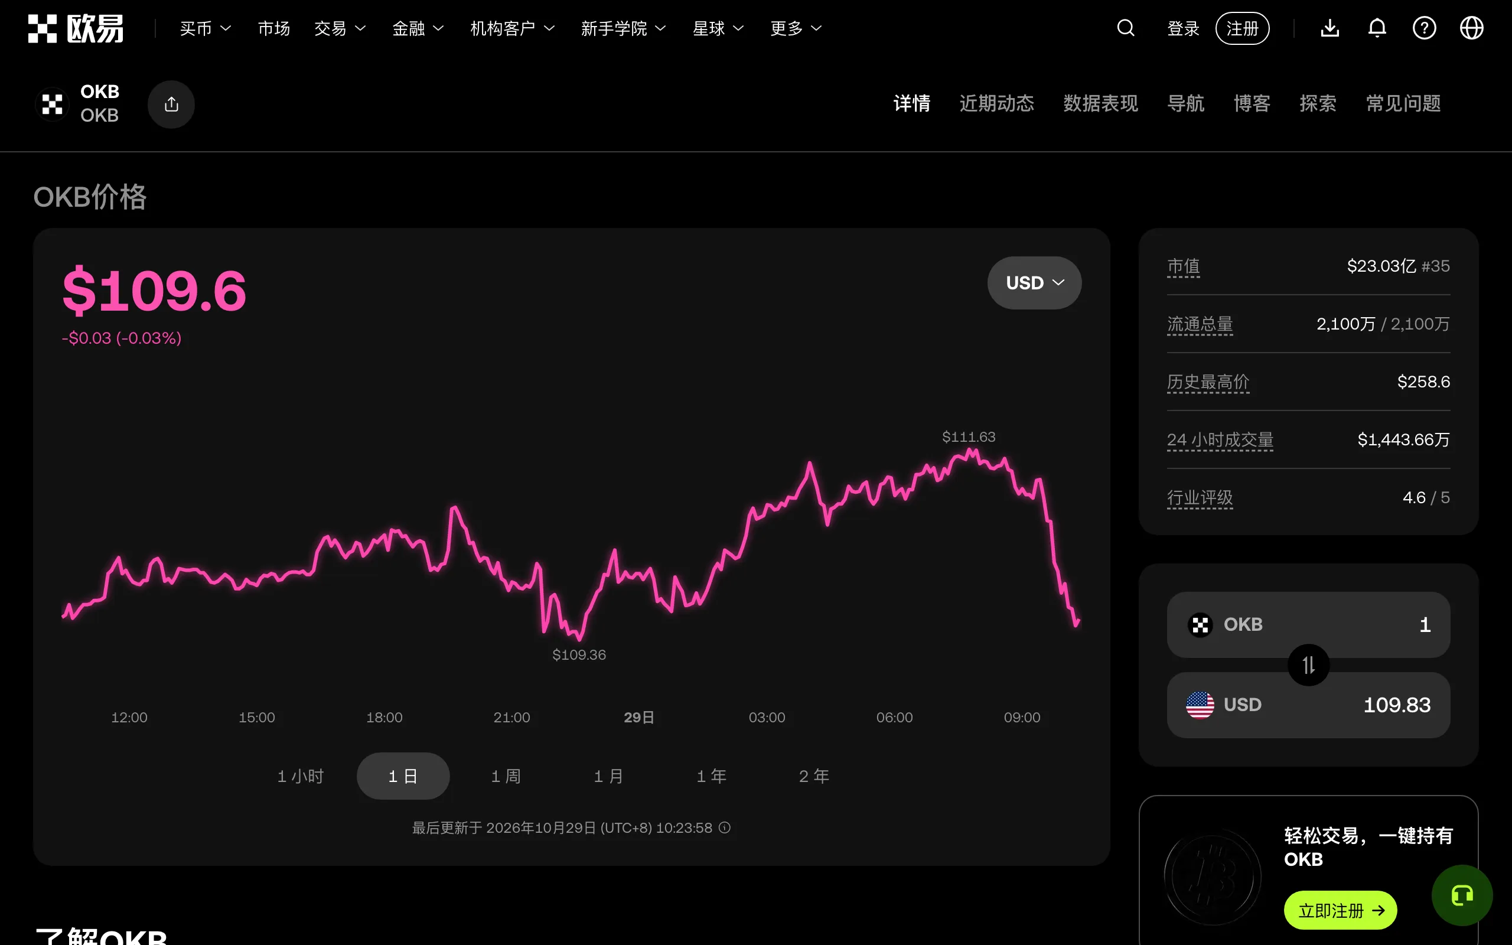Open the language globe icon

[x=1471, y=28]
